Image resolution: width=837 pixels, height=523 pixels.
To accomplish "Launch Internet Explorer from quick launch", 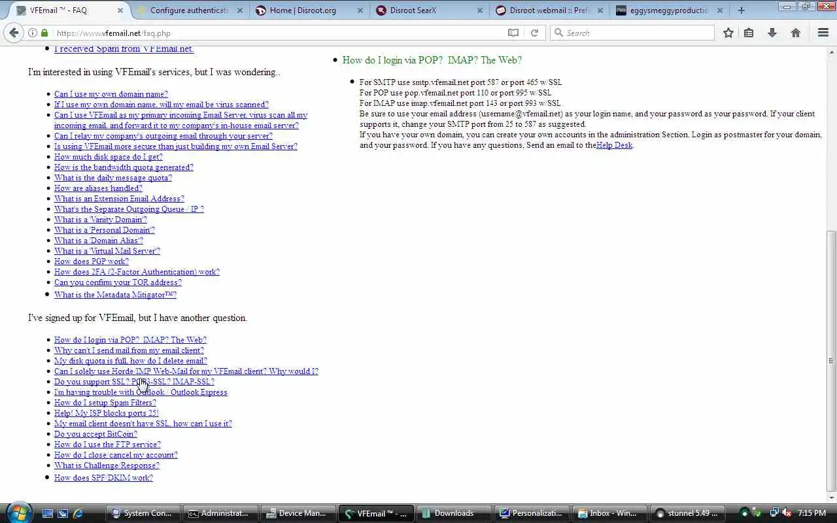I will click(78, 513).
